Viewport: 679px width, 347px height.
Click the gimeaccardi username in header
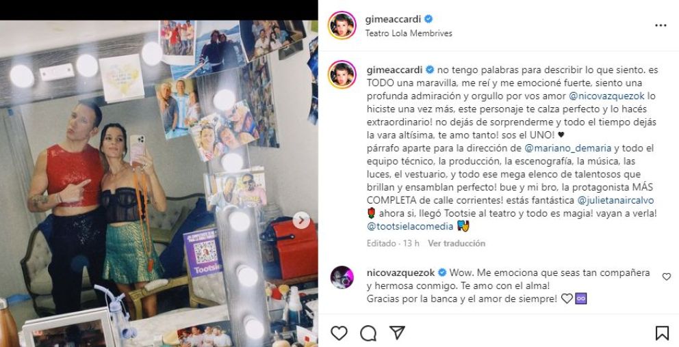(x=393, y=19)
